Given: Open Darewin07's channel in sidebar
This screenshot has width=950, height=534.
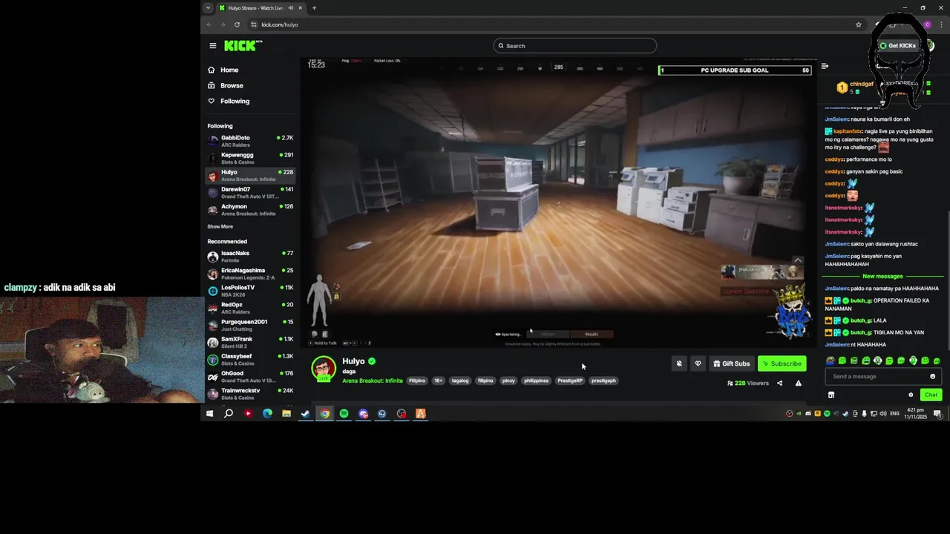Looking at the screenshot, I should [x=250, y=192].
